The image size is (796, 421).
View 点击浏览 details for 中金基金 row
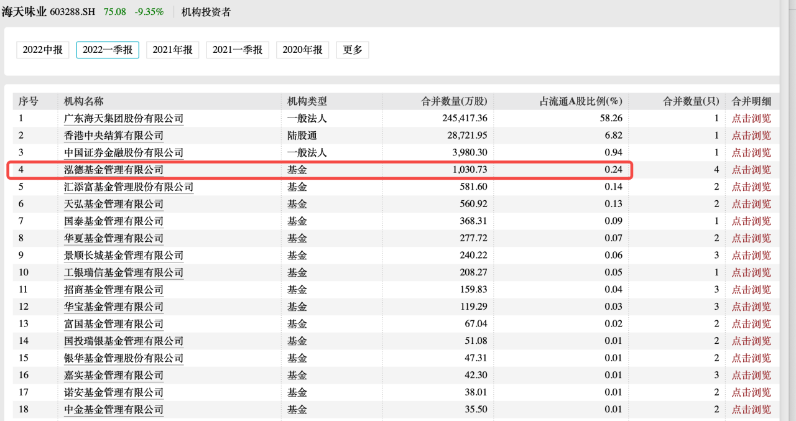pyautogui.click(x=751, y=410)
